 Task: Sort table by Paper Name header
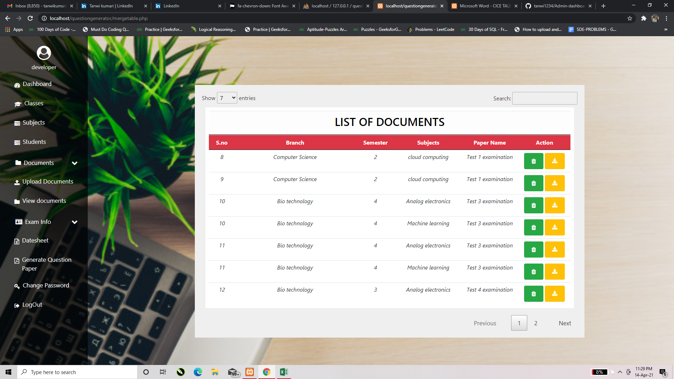(489, 143)
